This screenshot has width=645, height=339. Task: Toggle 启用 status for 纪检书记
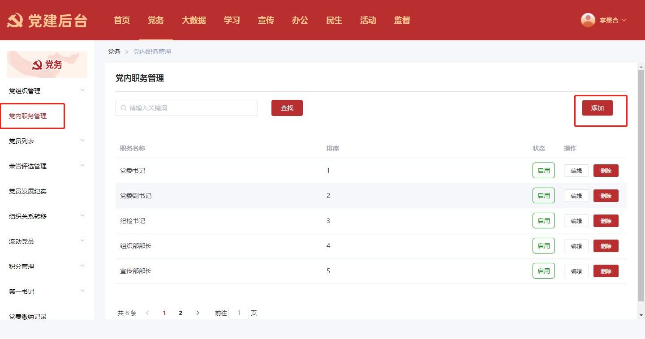tap(543, 221)
